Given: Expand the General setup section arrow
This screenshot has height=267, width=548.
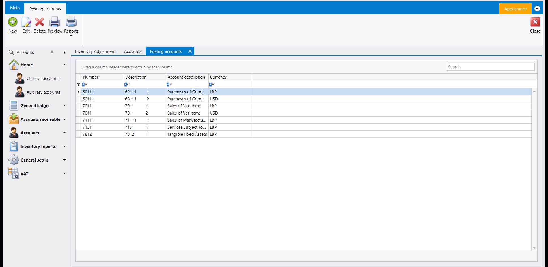Looking at the screenshot, I should coord(64,160).
